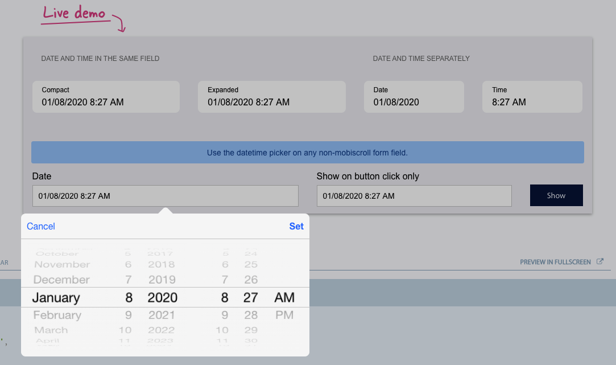Screen dimensions: 616x365
Task: Click the separate Time field
Action: pyautogui.click(x=532, y=97)
